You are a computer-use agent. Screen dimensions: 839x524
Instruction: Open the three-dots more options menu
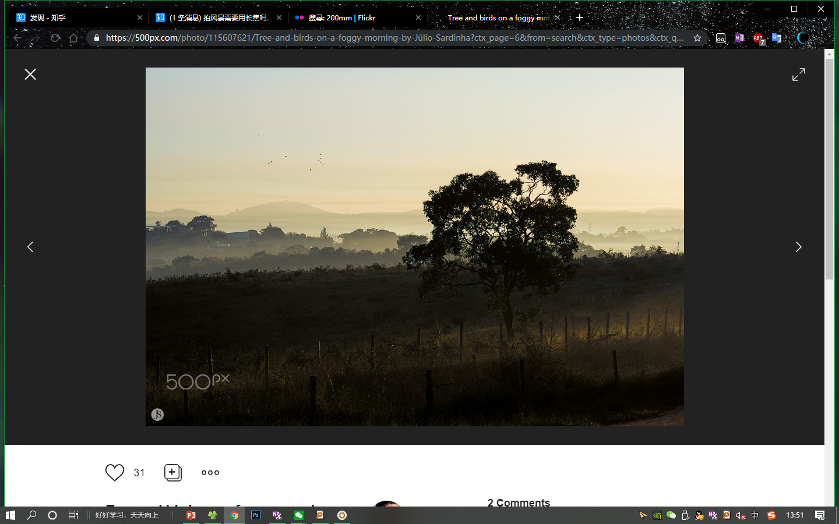pyautogui.click(x=210, y=472)
